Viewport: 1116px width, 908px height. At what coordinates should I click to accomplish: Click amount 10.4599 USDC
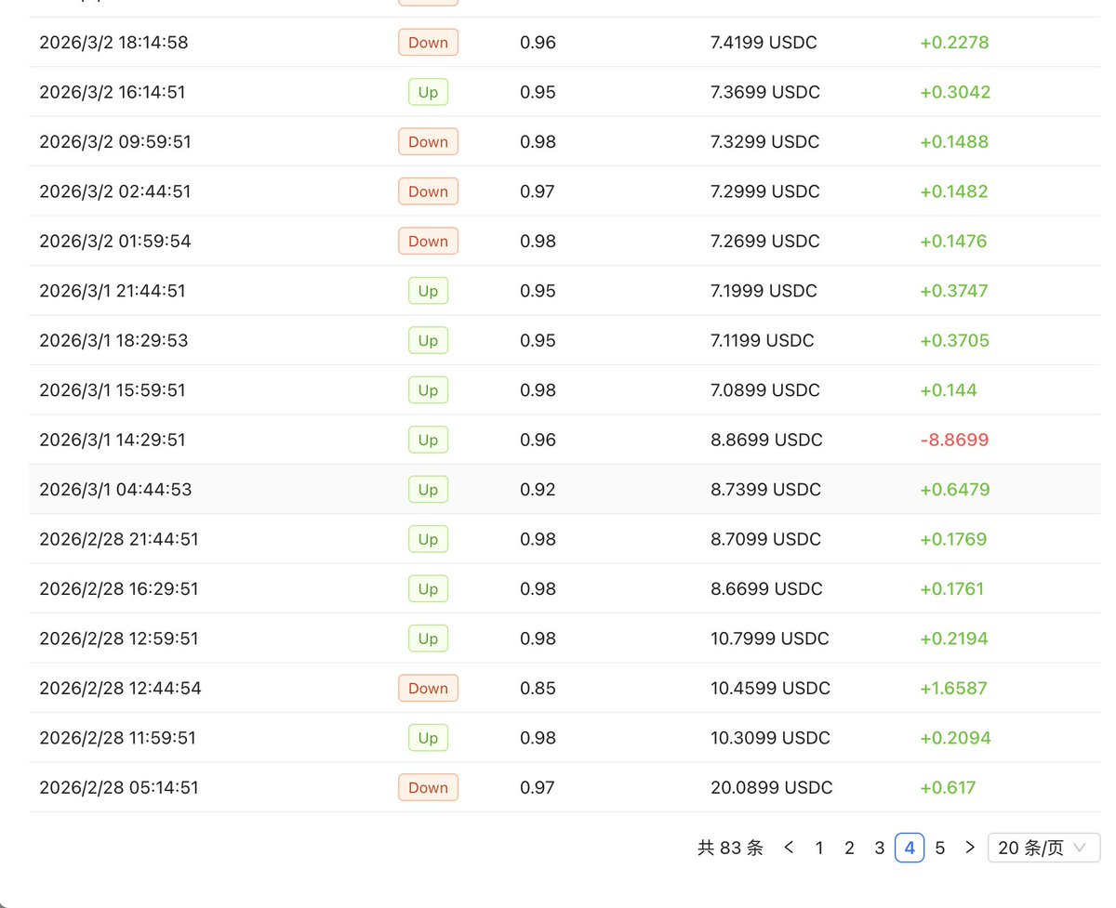[771, 688]
